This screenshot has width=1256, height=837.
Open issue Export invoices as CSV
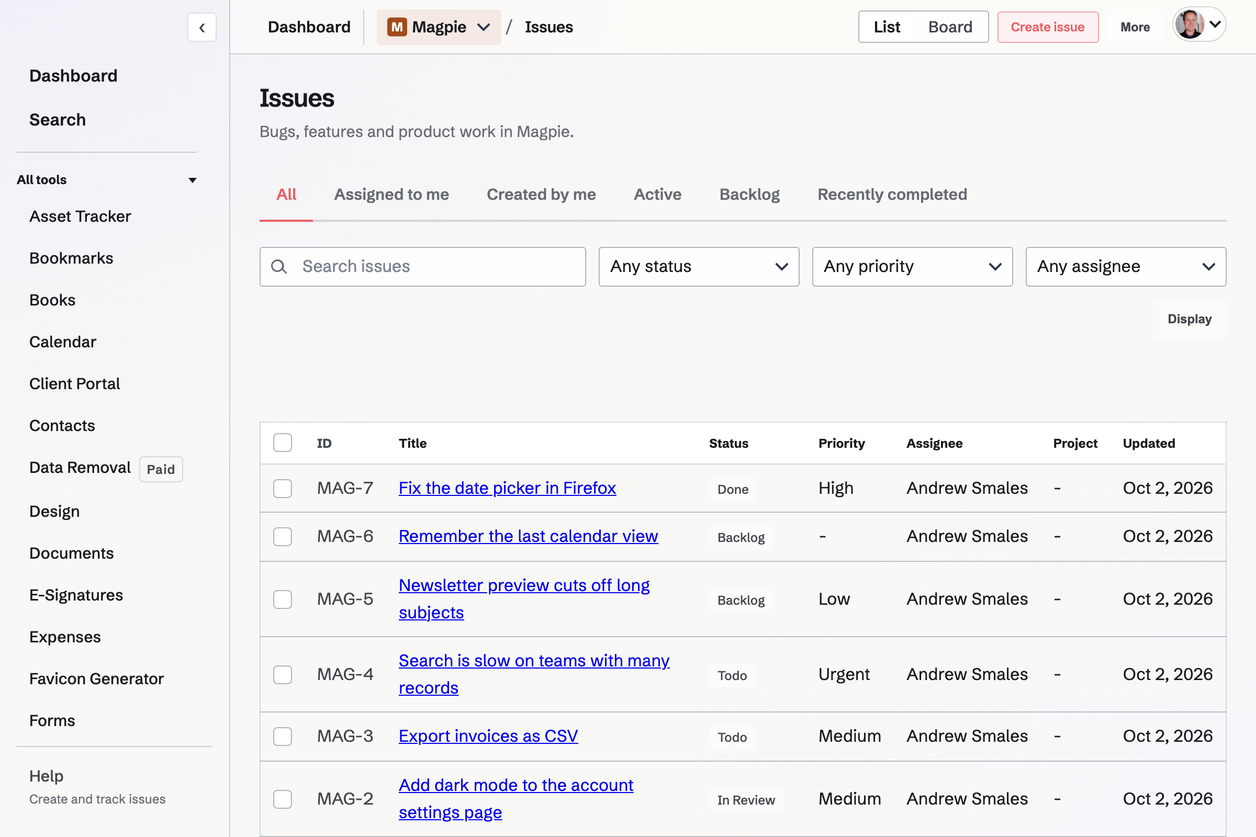point(488,736)
